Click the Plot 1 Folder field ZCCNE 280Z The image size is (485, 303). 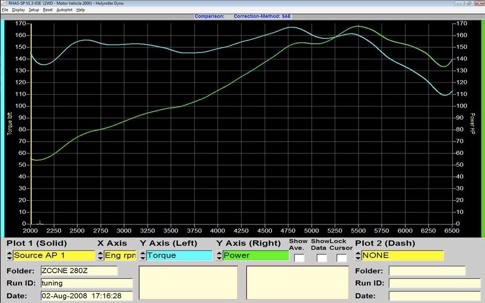click(x=79, y=271)
